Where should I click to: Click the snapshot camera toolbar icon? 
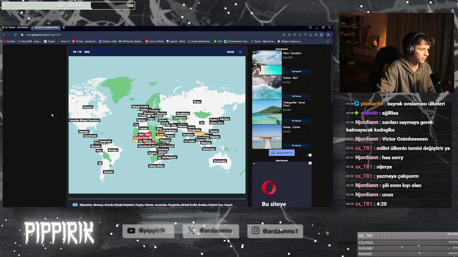click(x=289, y=35)
